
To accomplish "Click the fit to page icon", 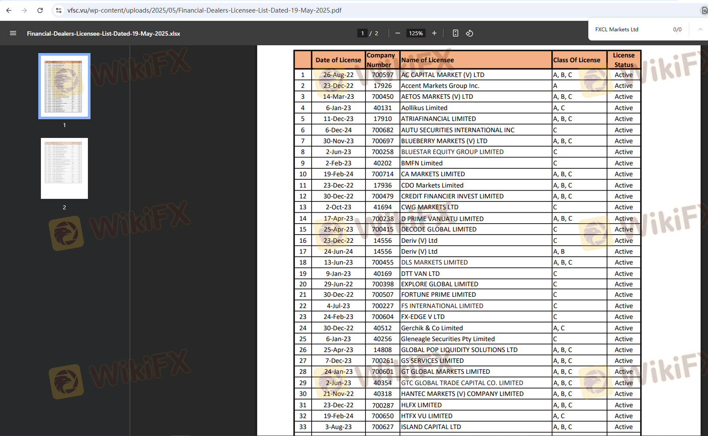I will click(x=455, y=33).
